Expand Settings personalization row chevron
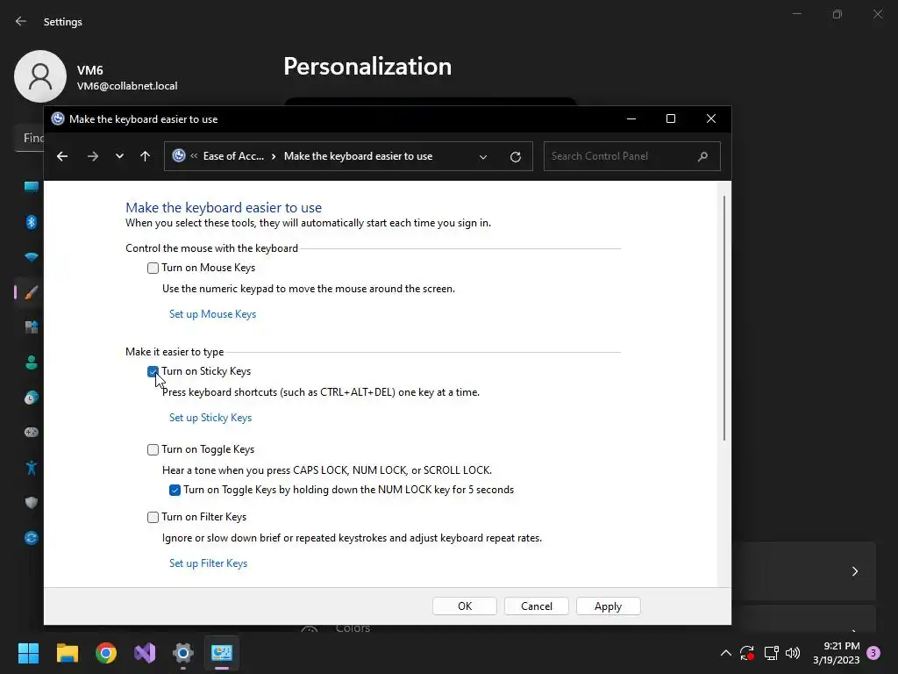 point(854,571)
